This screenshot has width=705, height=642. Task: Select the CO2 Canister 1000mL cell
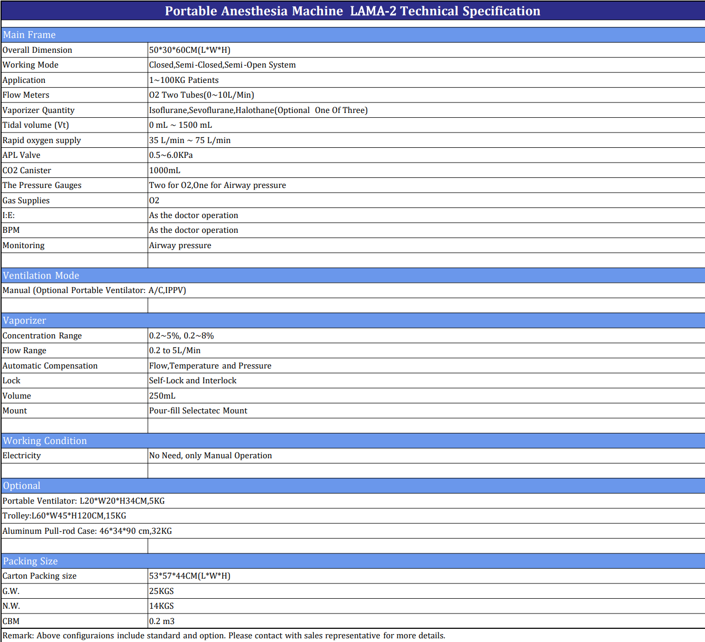[165, 171]
